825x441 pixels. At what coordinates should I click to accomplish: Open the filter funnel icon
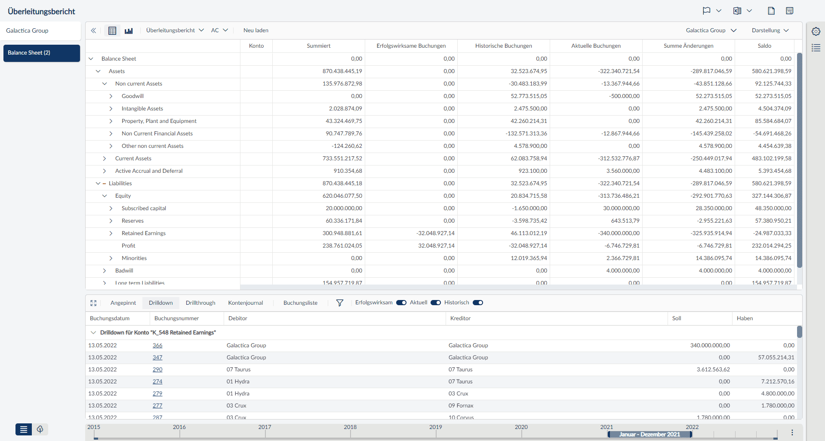click(x=340, y=303)
